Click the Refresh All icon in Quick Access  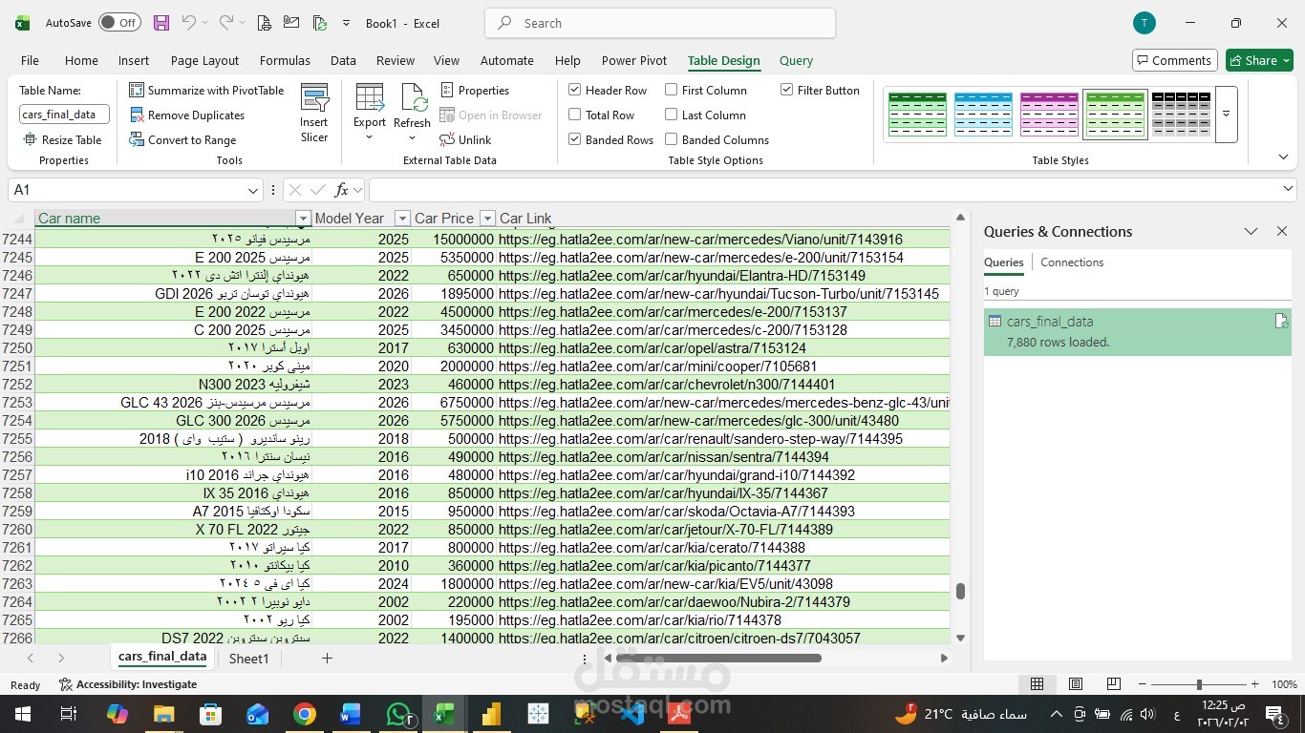point(320,23)
